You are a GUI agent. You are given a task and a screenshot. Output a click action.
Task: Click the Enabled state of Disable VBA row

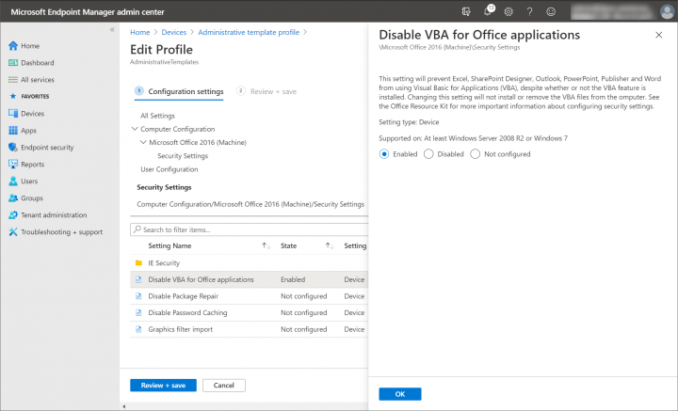[293, 279]
